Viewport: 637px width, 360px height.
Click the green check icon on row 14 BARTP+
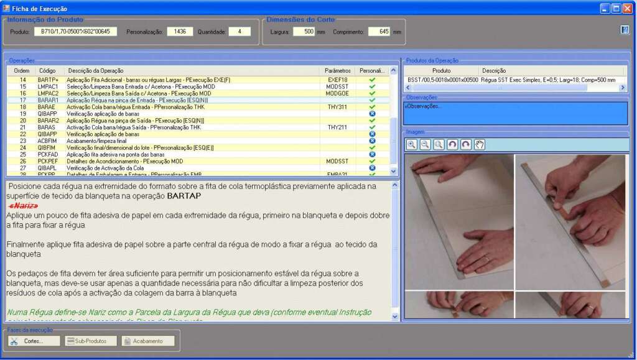click(372, 80)
